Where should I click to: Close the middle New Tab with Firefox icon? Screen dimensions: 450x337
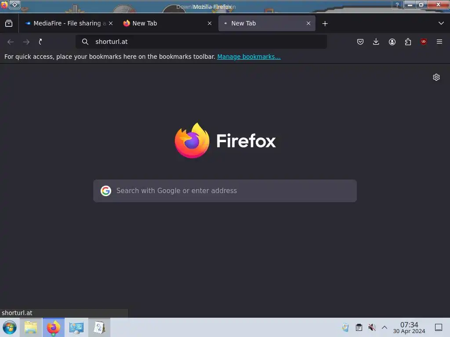[210, 24]
